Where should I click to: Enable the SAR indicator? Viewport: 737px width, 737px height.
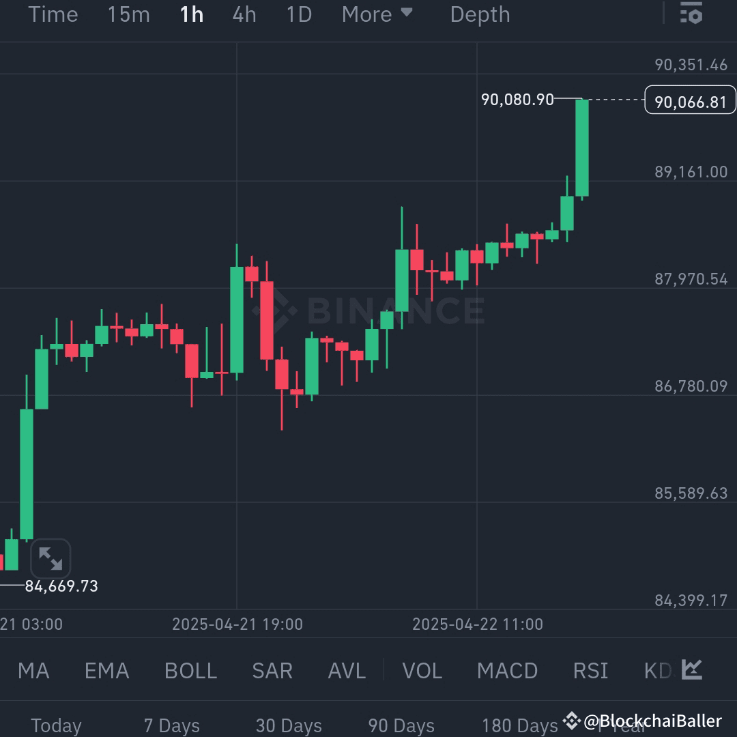pos(272,671)
